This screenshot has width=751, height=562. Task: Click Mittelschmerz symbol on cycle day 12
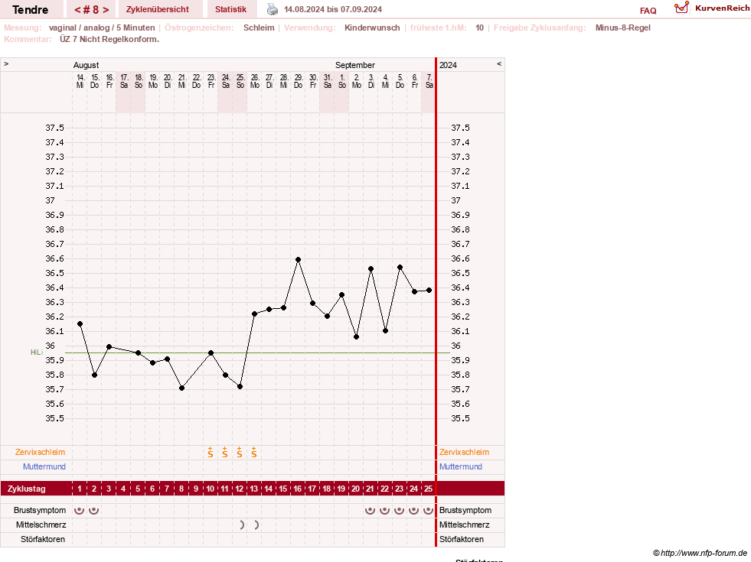[x=242, y=525]
